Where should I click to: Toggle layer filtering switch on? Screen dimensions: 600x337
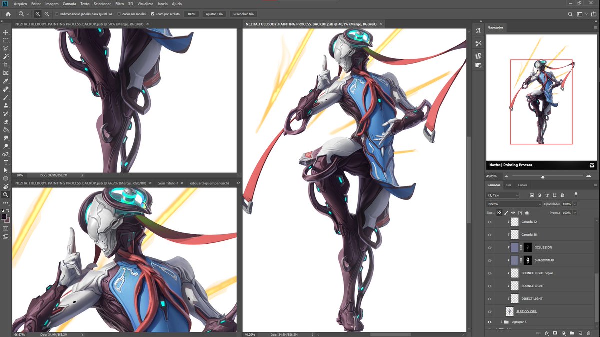click(576, 194)
